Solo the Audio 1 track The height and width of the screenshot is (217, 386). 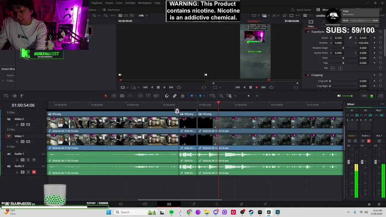(x=28, y=160)
